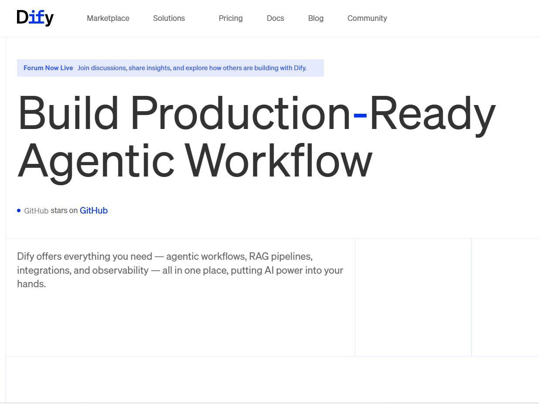
Task: Open the Marketplace menu item
Action: 108,18
